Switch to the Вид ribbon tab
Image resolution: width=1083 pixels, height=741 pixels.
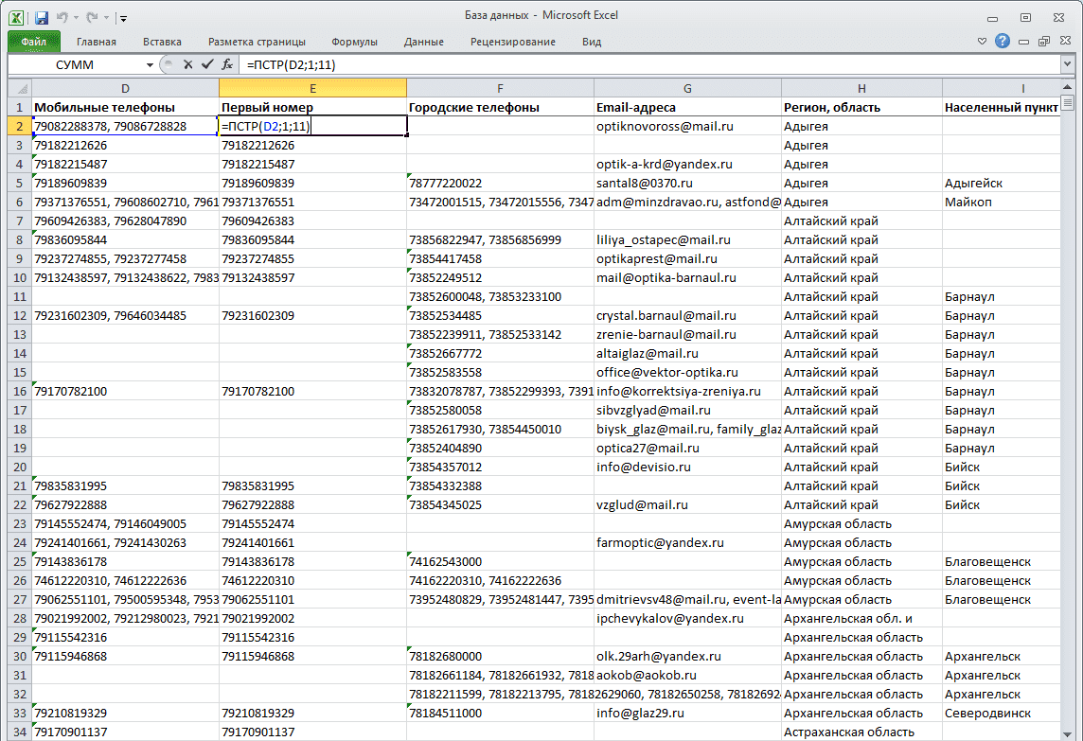click(x=592, y=42)
